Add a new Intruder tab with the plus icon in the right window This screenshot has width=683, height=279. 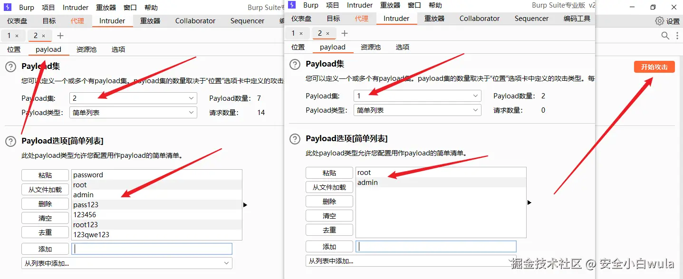[345, 33]
